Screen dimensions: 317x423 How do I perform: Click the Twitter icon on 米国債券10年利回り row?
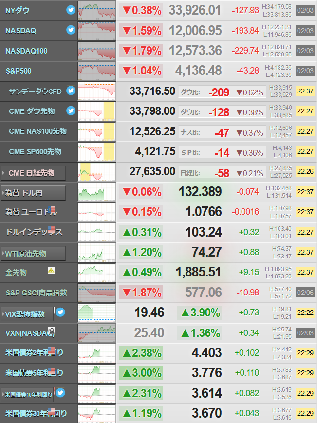(x=60, y=393)
